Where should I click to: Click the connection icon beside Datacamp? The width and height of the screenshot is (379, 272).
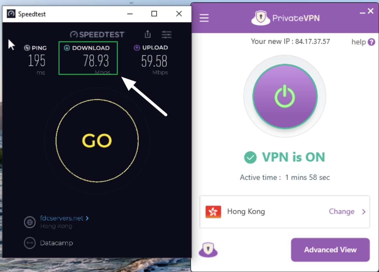coord(30,243)
